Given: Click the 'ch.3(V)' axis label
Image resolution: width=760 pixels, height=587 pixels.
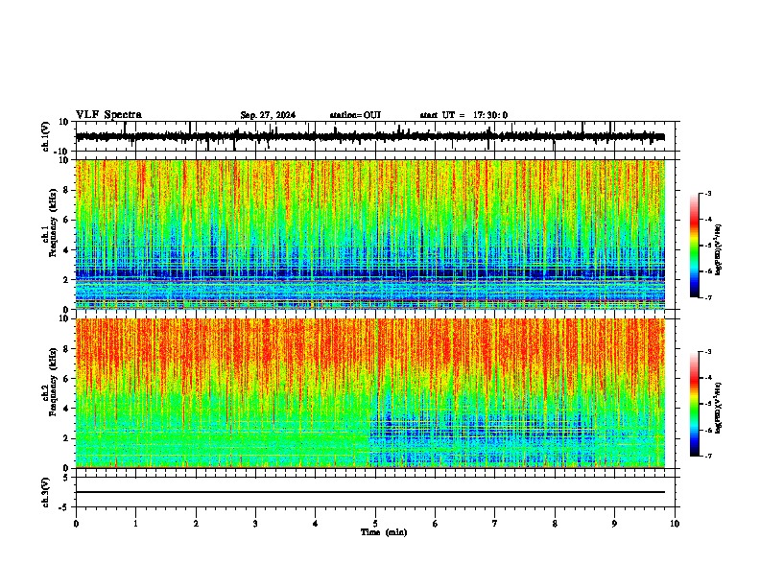Looking at the screenshot, I should pos(46,492).
